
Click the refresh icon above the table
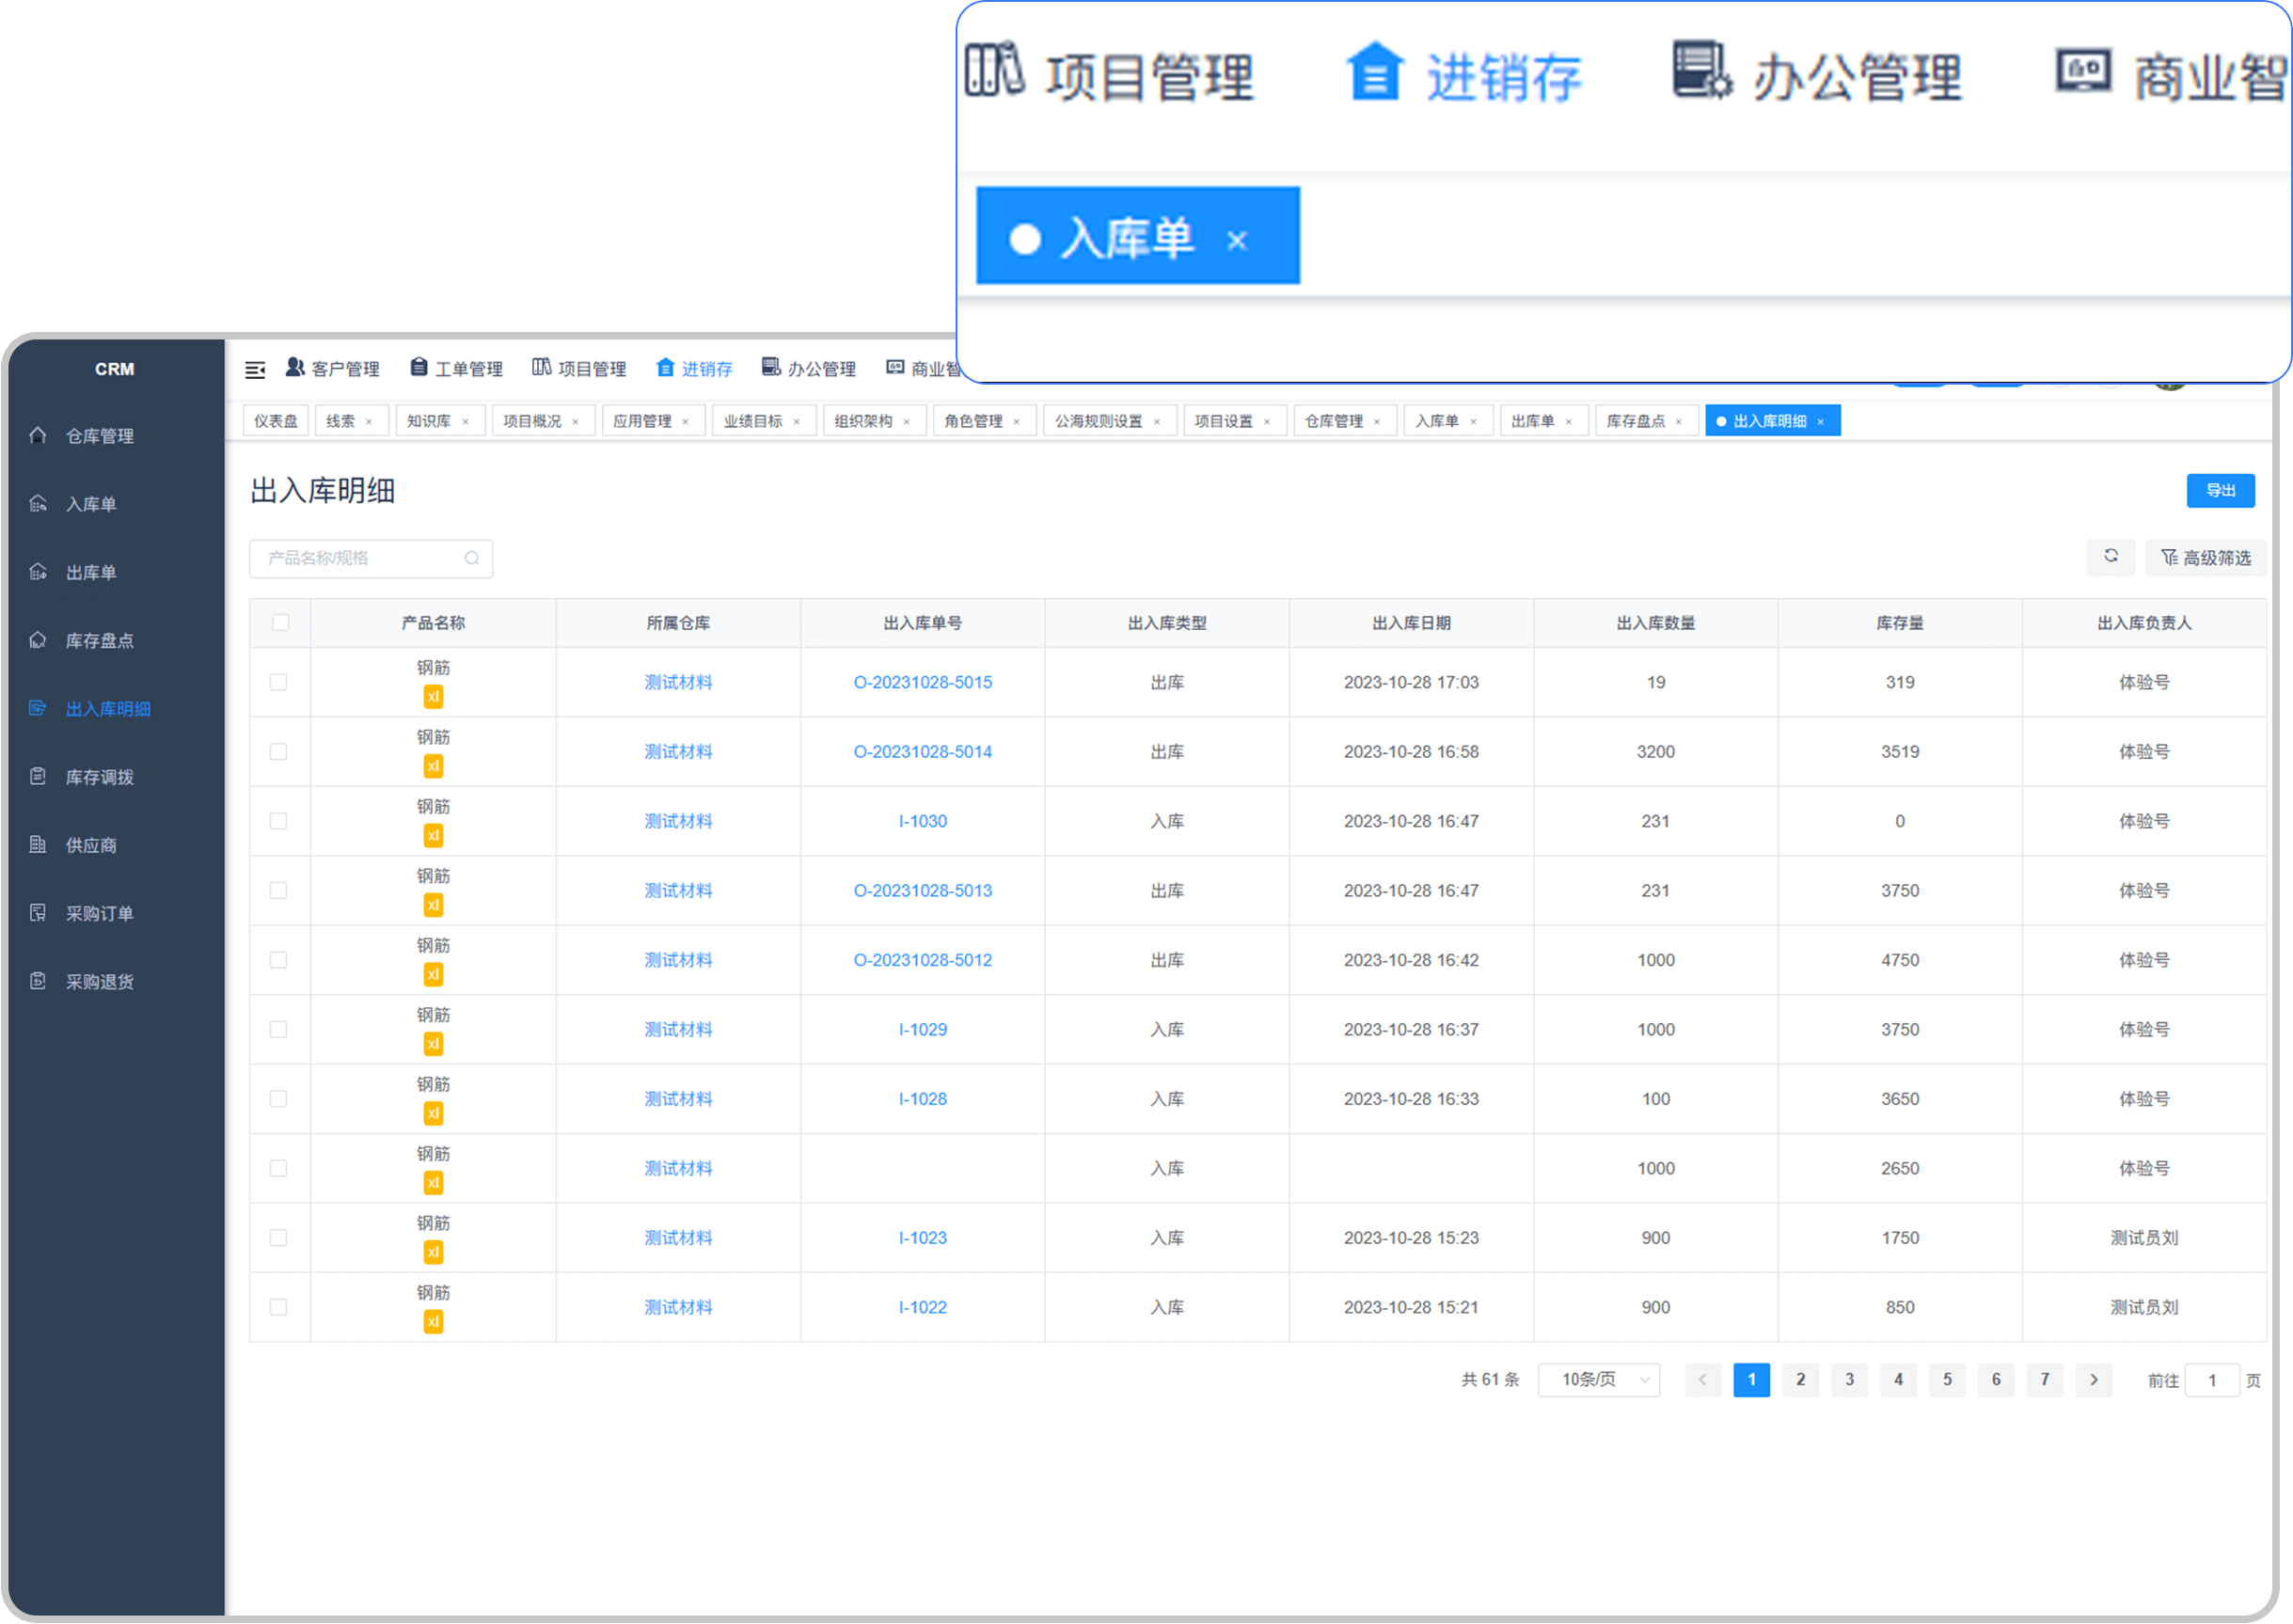[2111, 558]
